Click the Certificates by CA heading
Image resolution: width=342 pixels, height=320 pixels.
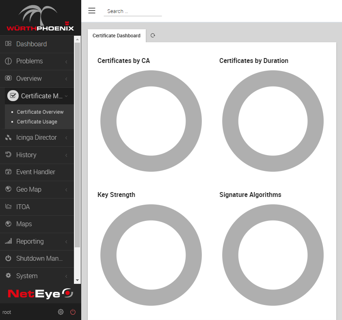(123, 61)
